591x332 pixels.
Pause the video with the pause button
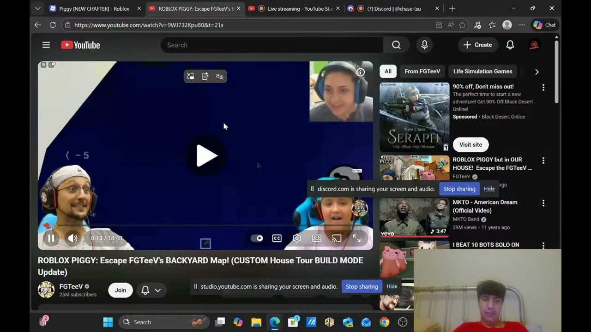[x=51, y=238]
